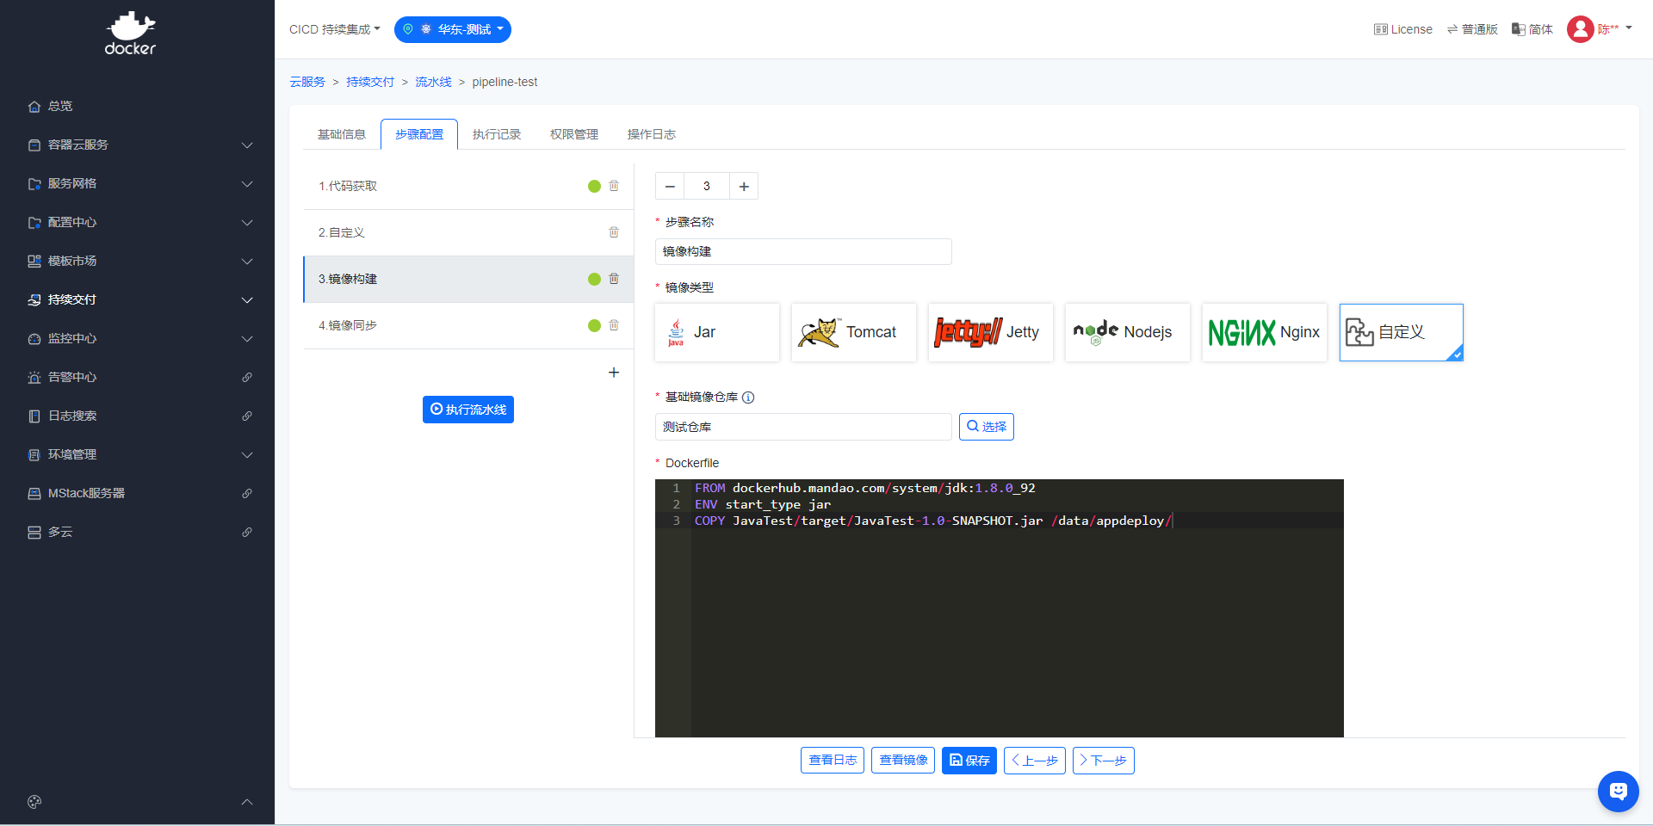Select the Jar image type
This screenshot has width=1653, height=826.
pyautogui.click(x=716, y=332)
